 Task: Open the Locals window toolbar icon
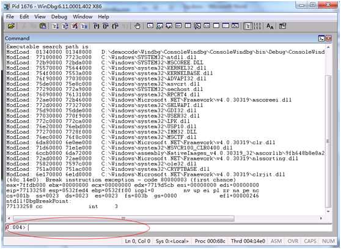[169, 26]
